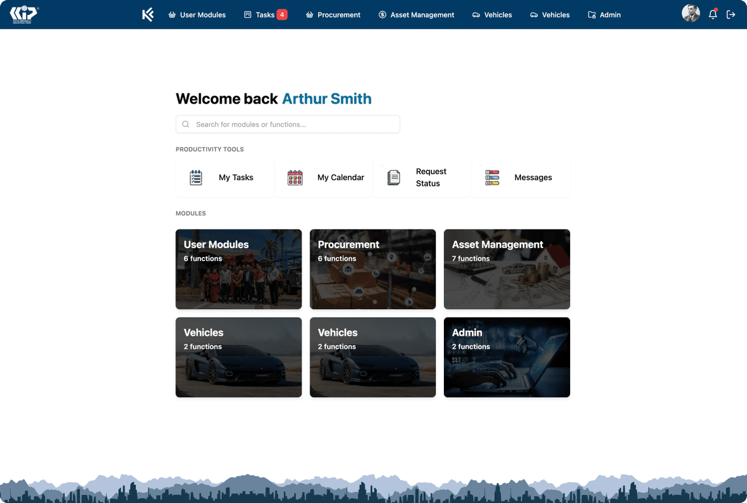Click the Messages icon
Screen dimensions: 747x503
[492, 178]
